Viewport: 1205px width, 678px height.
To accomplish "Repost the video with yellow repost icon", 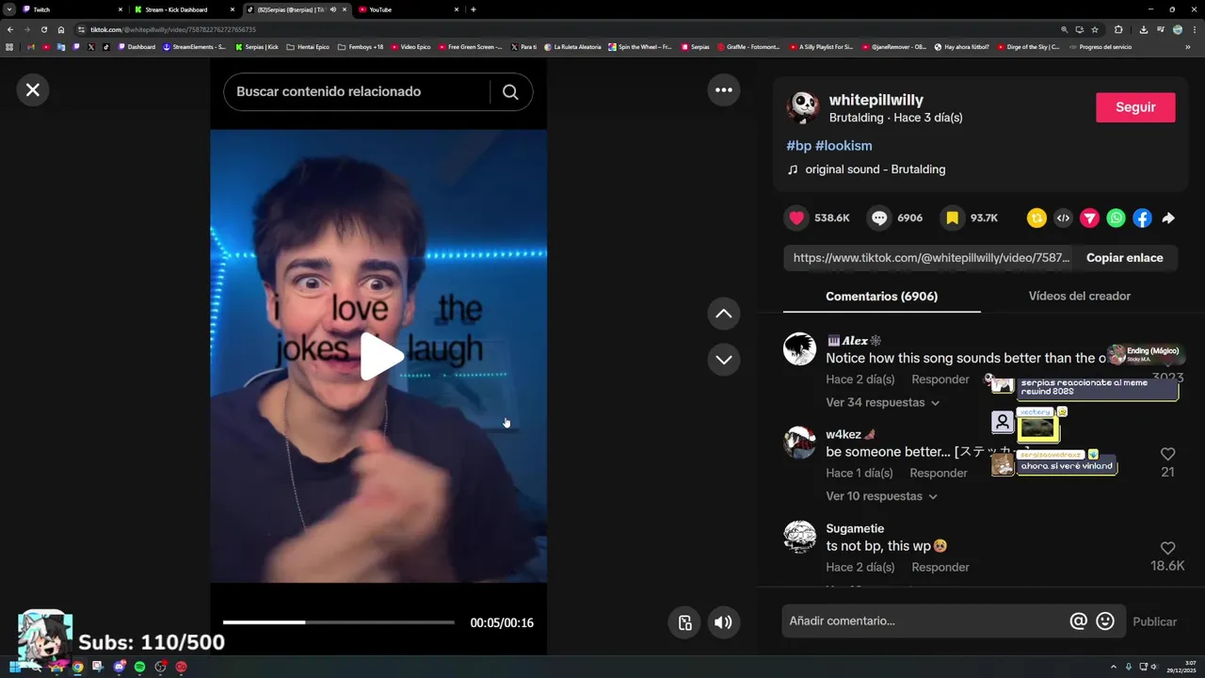I will (x=1036, y=218).
